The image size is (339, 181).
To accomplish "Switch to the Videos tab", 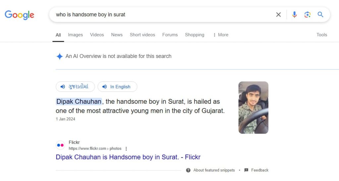I will (97, 35).
